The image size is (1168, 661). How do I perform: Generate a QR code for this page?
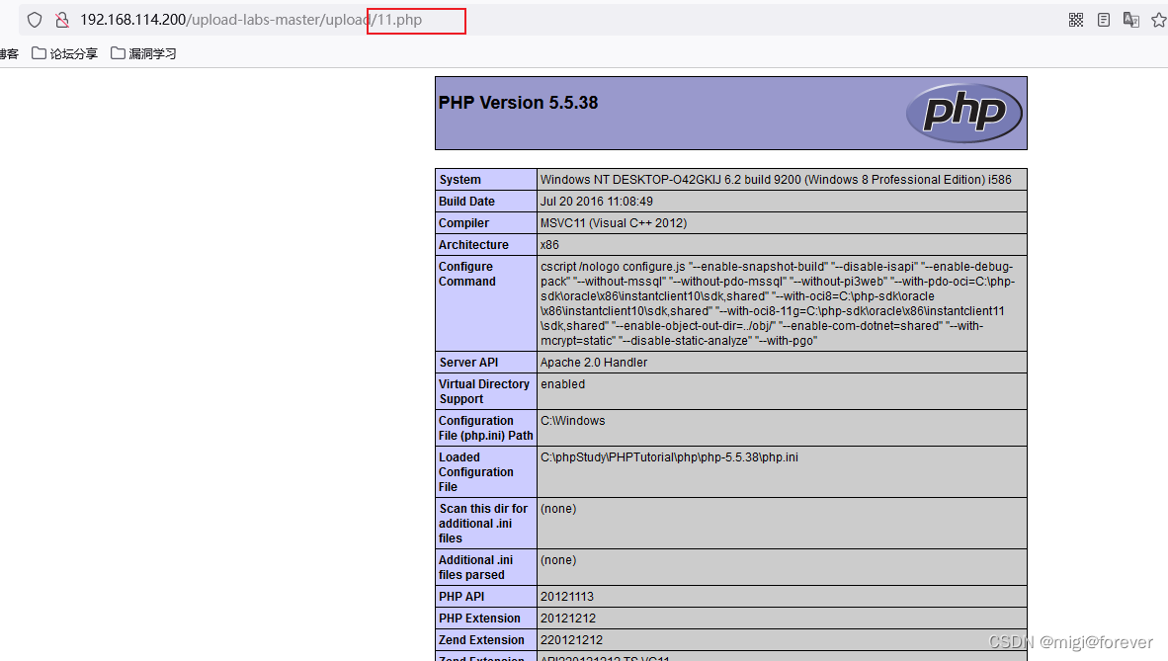coord(1076,20)
